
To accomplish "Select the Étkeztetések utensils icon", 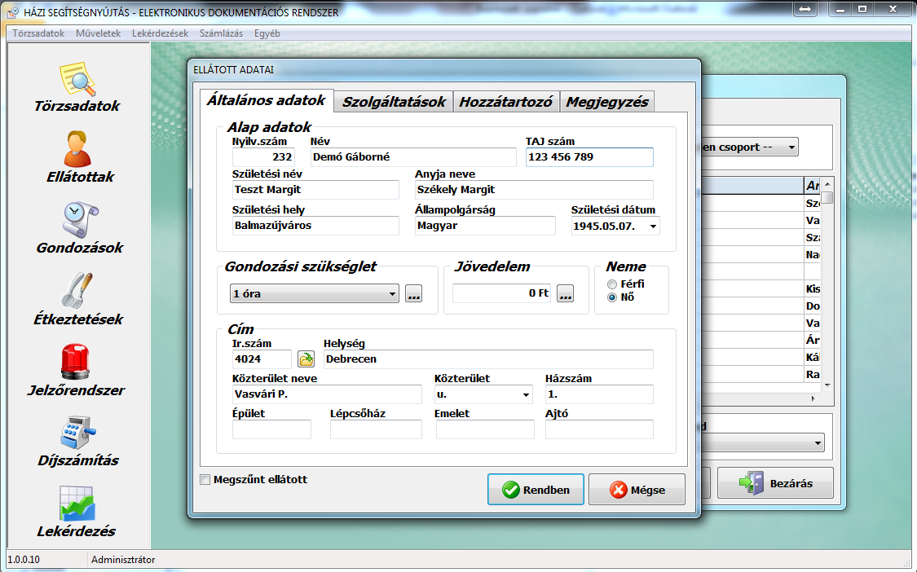I will [79, 291].
